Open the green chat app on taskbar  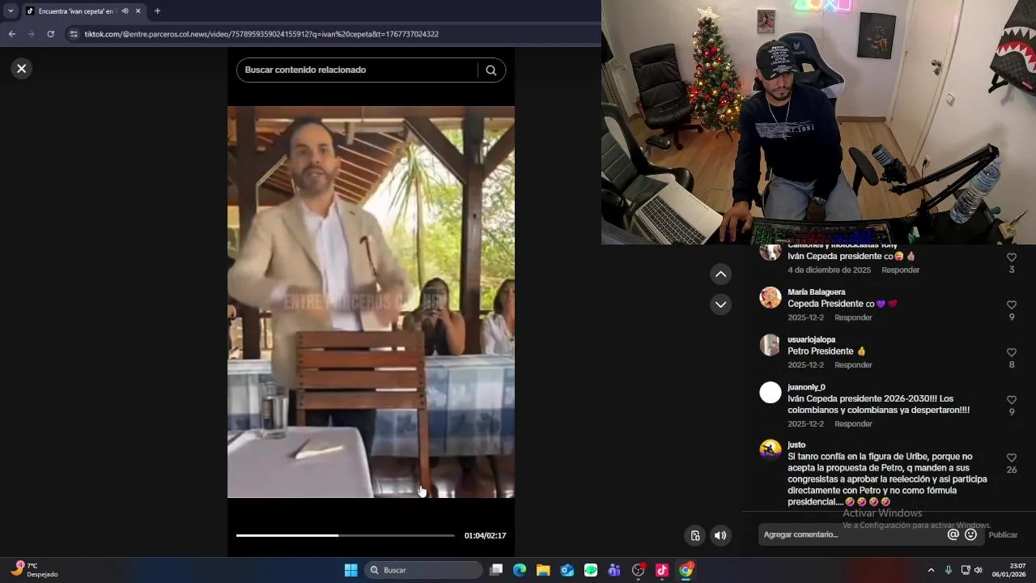pyautogui.click(x=591, y=570)
